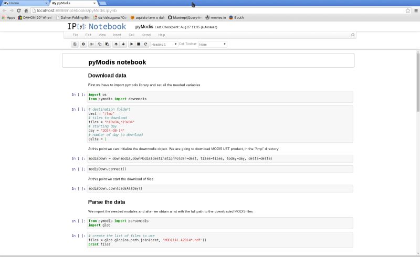Open a new browser tab
Image resolution: width=420 pixels, height=257 pixels.
click(102, 3)
